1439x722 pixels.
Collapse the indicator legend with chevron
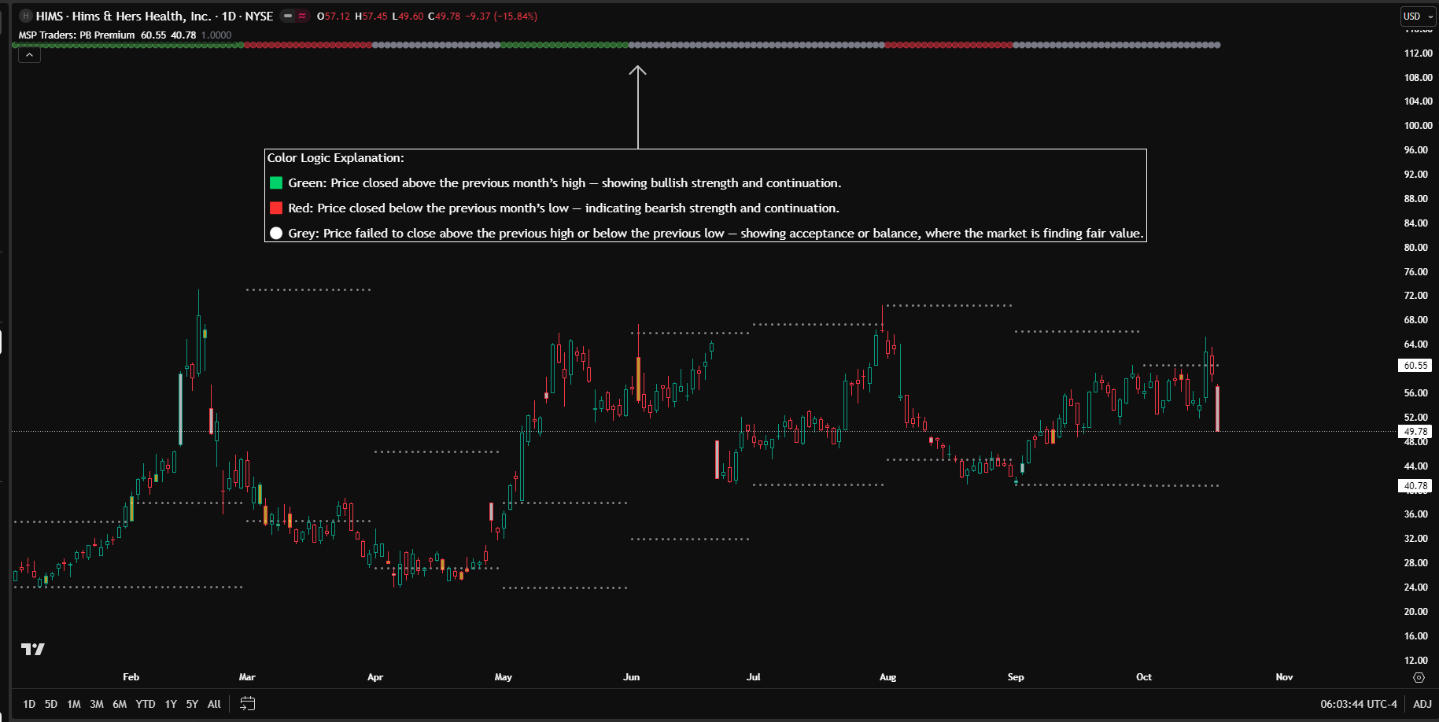tap(29, 55)
